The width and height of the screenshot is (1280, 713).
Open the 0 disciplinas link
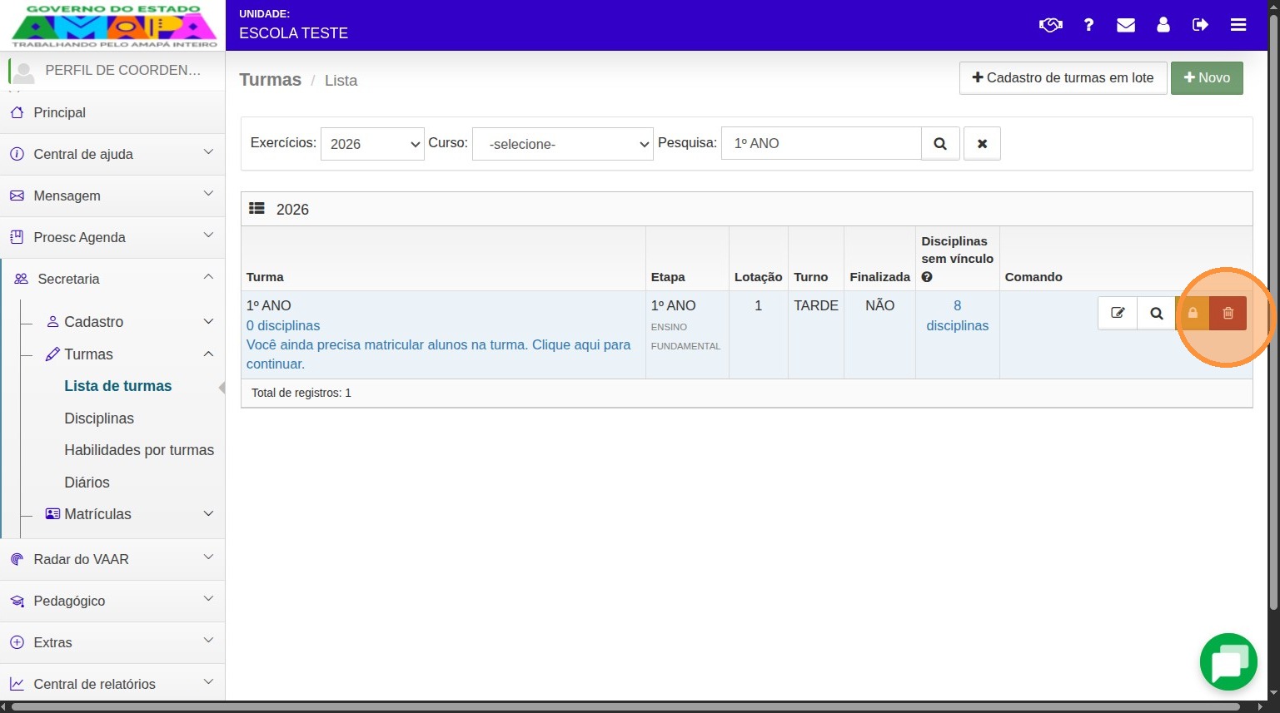pyautogui.click(x=283, y=325)
